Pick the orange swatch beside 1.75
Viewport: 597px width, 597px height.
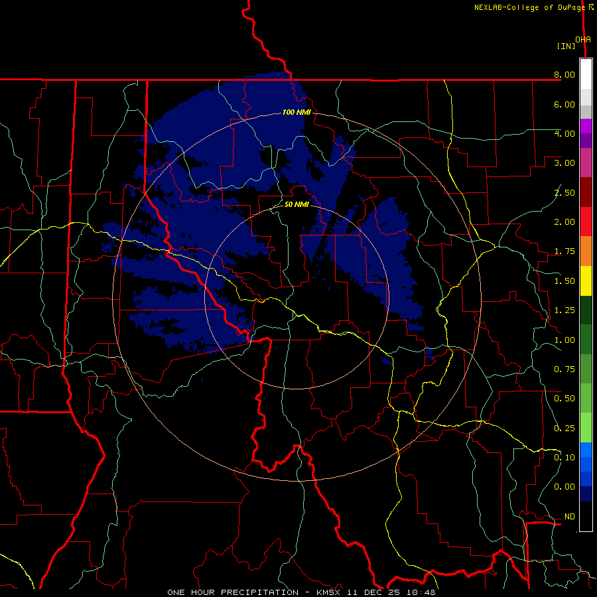pyautogui.click(x=586, y=251)
